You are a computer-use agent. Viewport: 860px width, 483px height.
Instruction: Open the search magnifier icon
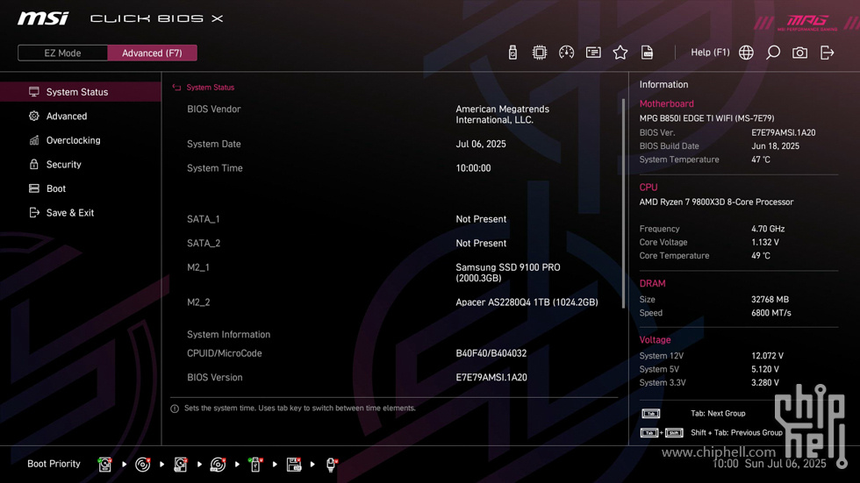tap(773, 53)
